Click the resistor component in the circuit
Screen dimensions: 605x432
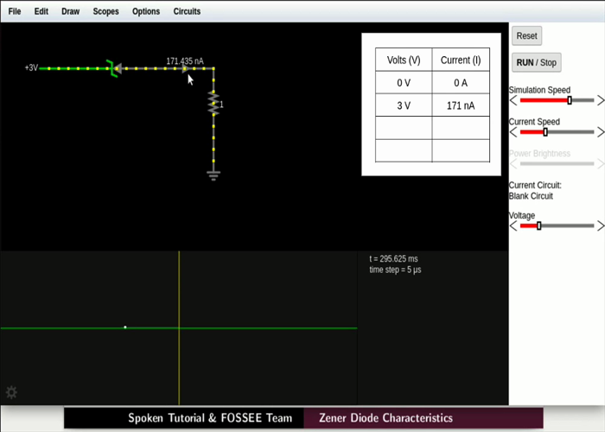[x=213, y=104]
